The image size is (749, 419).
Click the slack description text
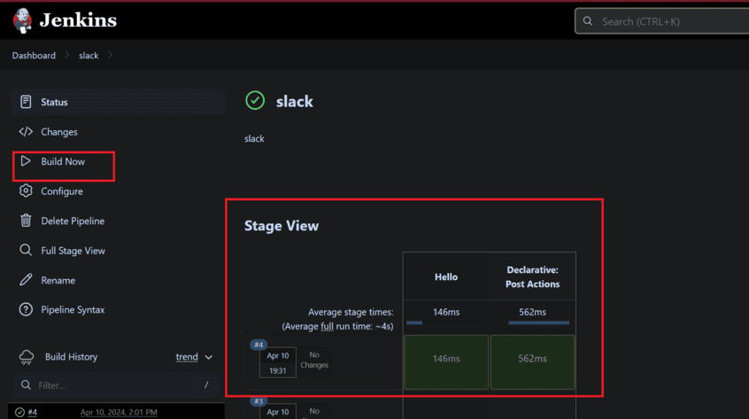[254, 138]
